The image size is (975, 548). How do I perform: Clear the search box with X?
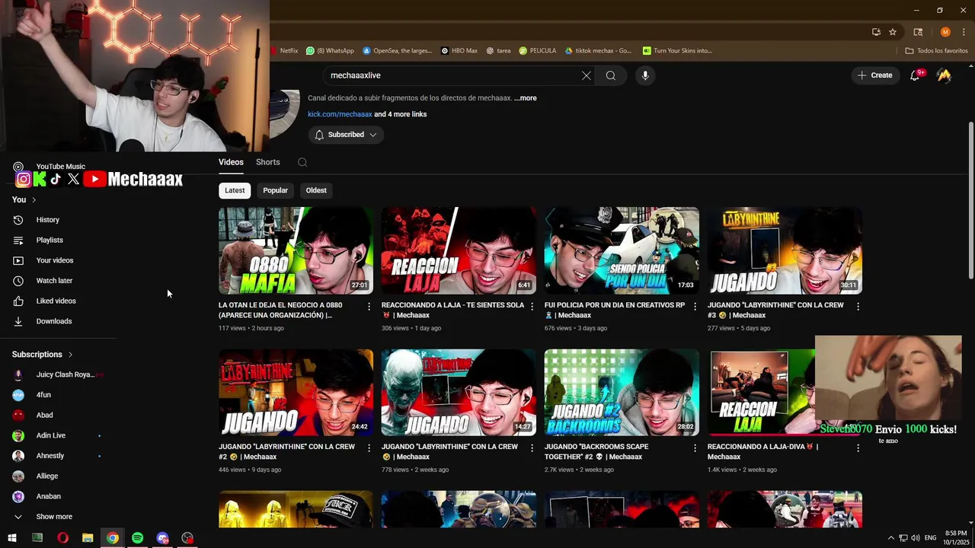pos(586,75)
